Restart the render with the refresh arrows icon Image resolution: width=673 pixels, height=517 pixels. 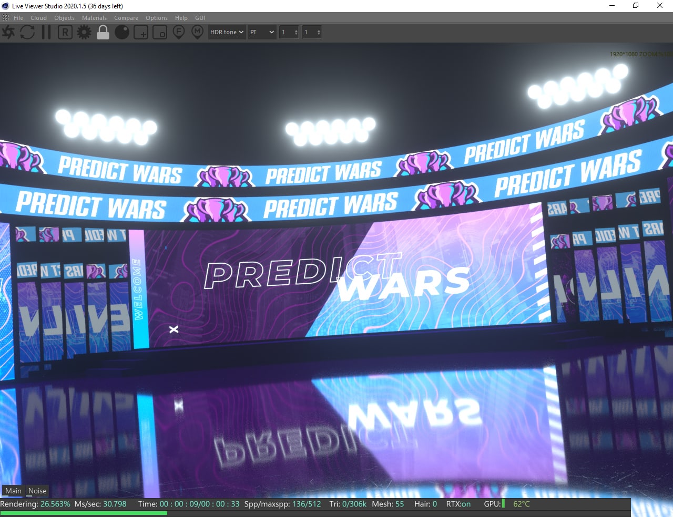[27, 32]
